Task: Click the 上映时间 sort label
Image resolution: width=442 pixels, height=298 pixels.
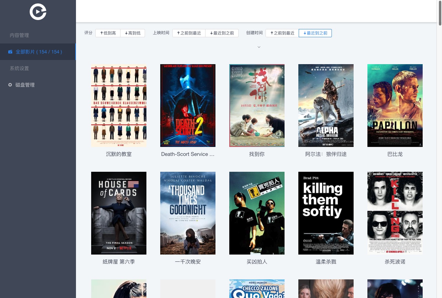Action: (x=161, y=33)
